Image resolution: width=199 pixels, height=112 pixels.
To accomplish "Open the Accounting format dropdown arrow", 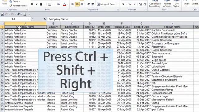I will (126, 4).
